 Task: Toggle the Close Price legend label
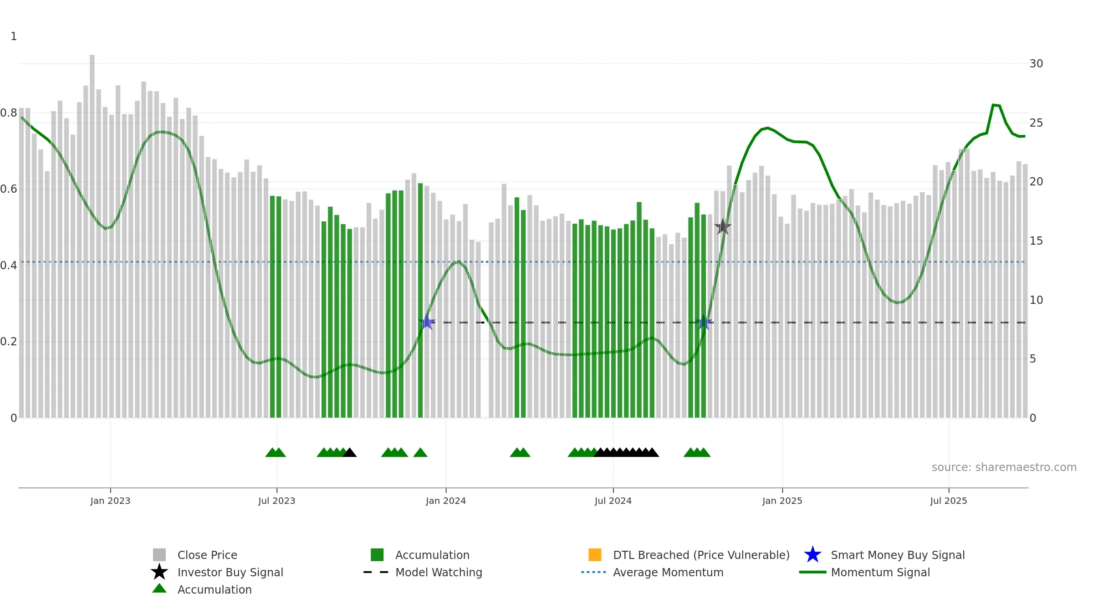pos(207,555)
